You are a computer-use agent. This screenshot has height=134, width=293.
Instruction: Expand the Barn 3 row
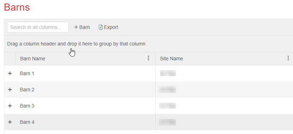(10, 106)
